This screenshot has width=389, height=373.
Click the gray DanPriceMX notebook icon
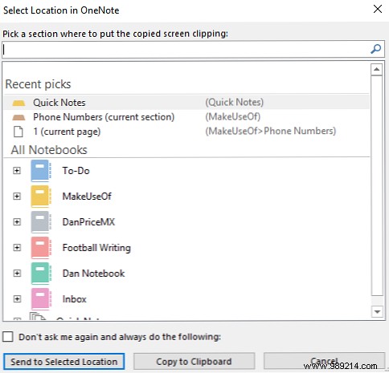tap(41, 222)
